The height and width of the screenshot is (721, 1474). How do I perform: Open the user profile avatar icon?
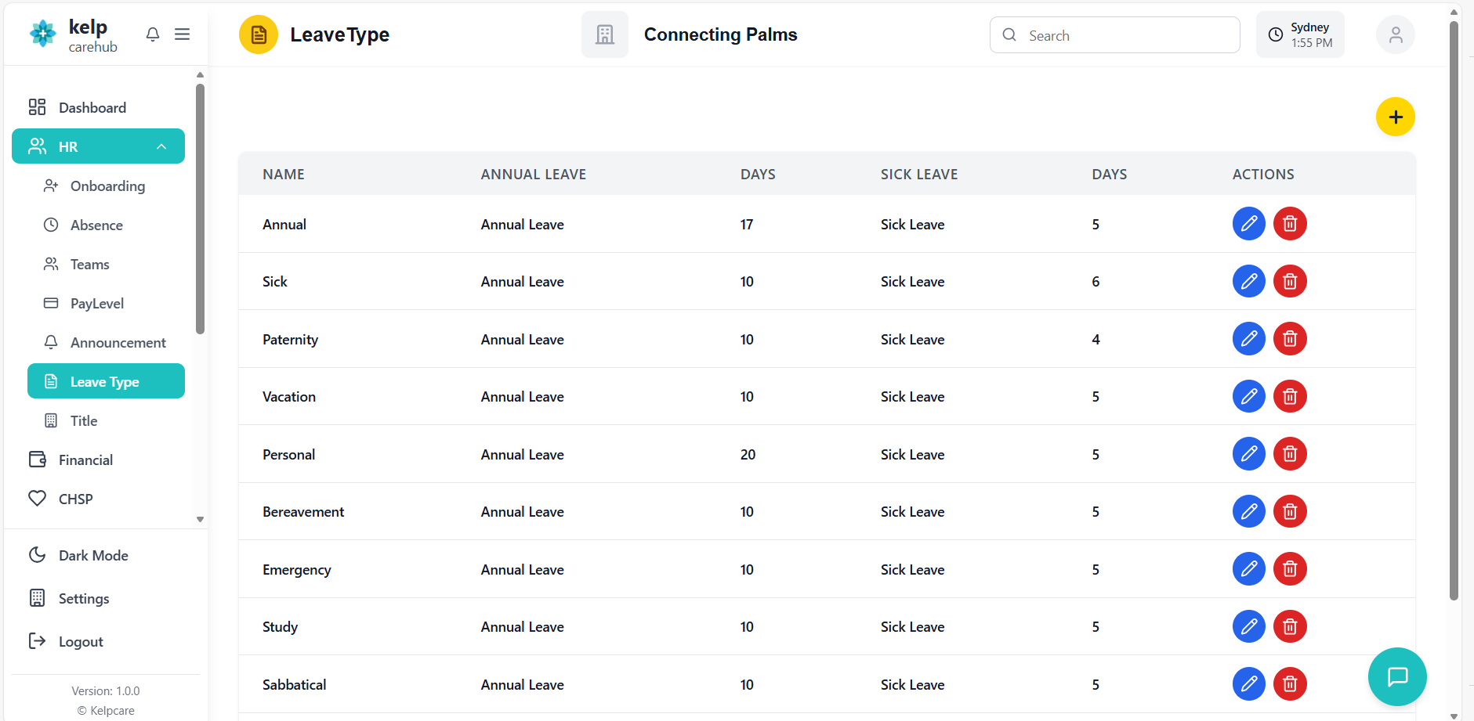click(1395, 34)
